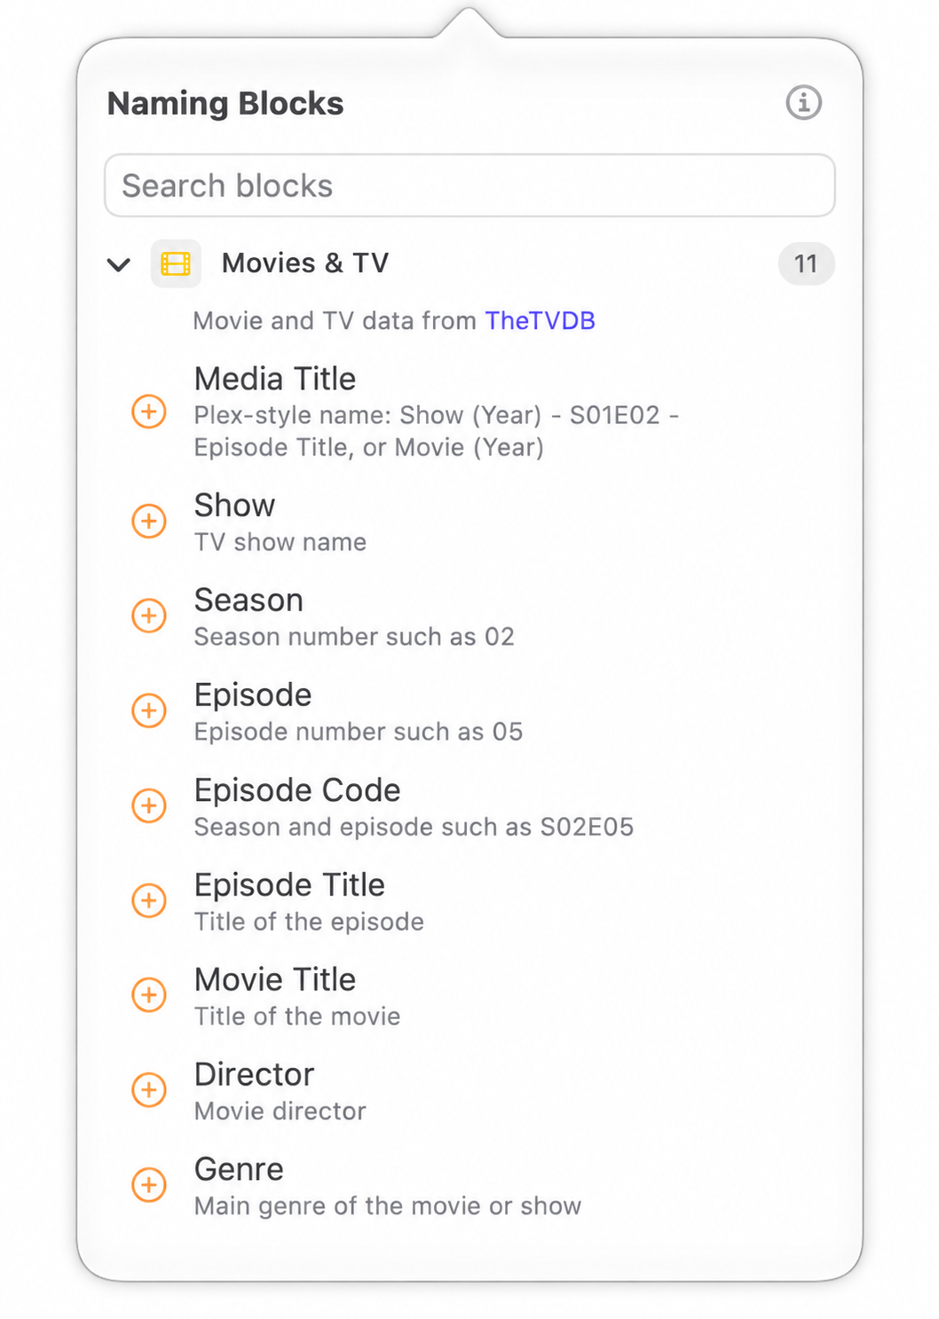Click 'Title of the episode' description

(309, 922)
